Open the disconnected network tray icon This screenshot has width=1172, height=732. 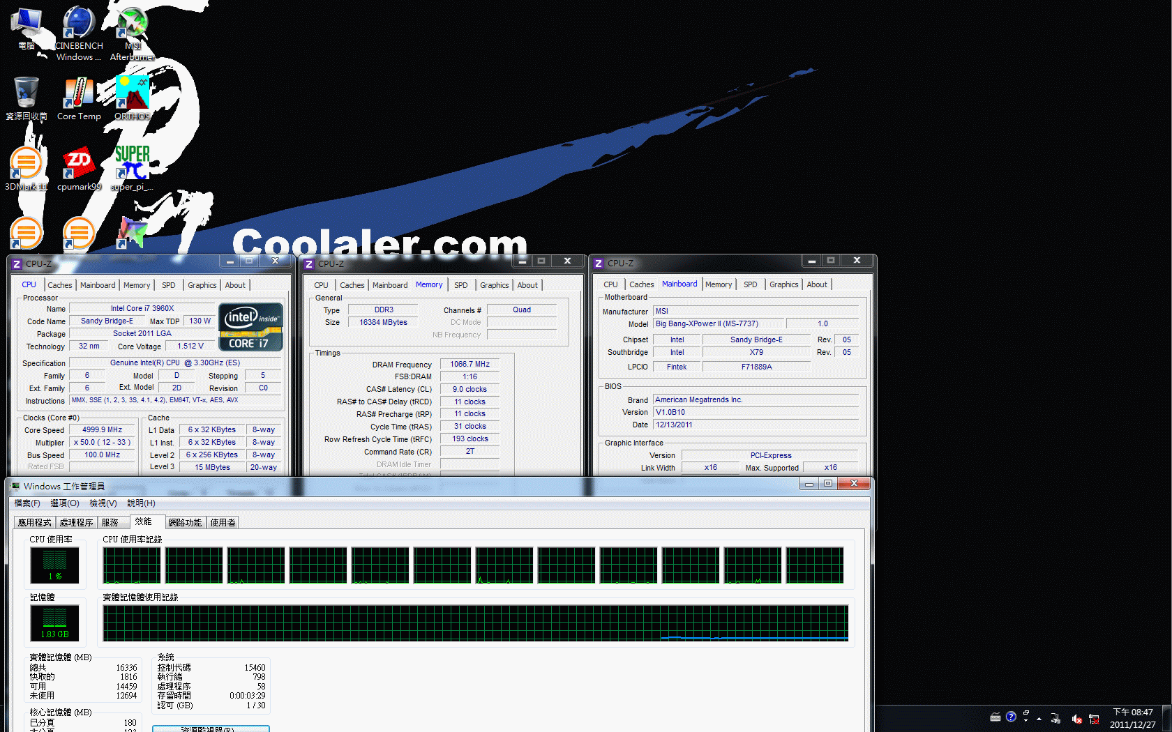1094,719
